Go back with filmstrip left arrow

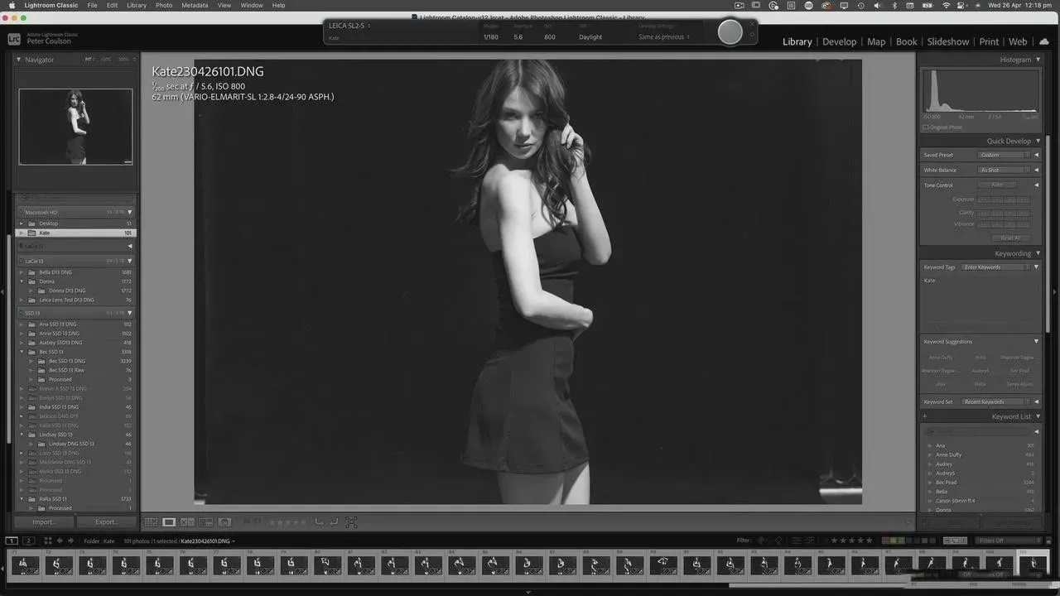tap(60, 541)
